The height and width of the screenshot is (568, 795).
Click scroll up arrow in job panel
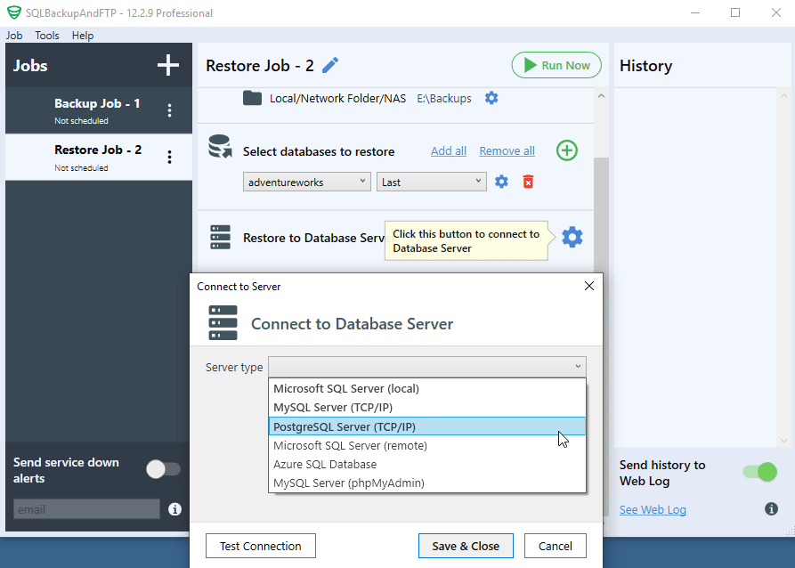tap(601, 96)
